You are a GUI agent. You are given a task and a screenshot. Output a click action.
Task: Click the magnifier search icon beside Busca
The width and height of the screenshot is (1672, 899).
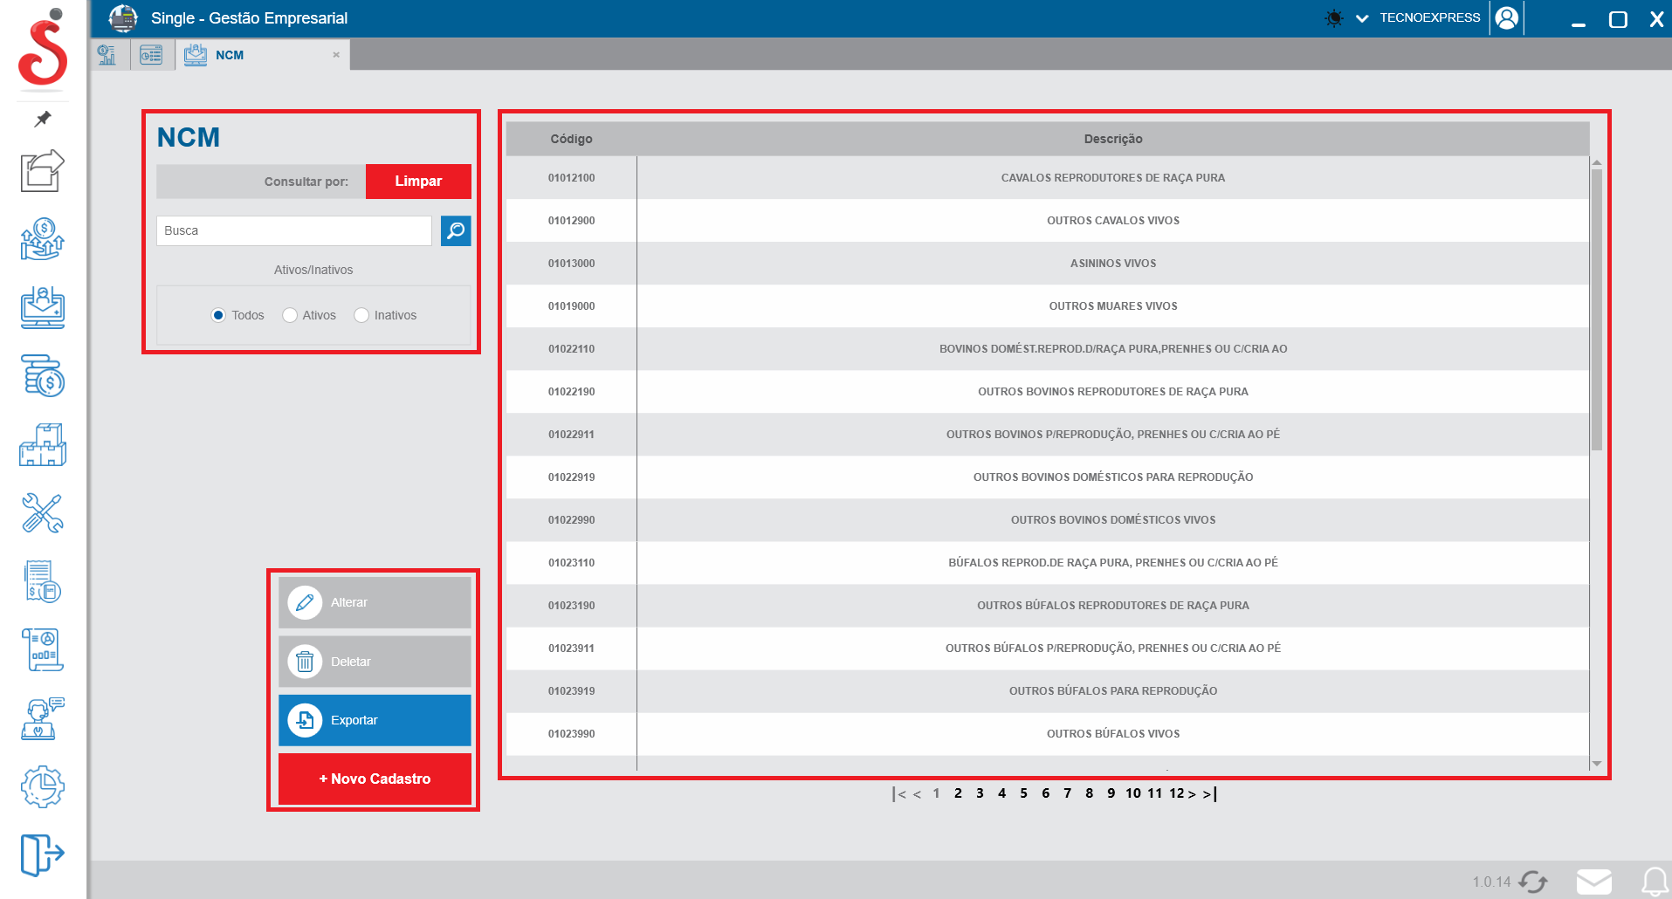coord(456,230)
